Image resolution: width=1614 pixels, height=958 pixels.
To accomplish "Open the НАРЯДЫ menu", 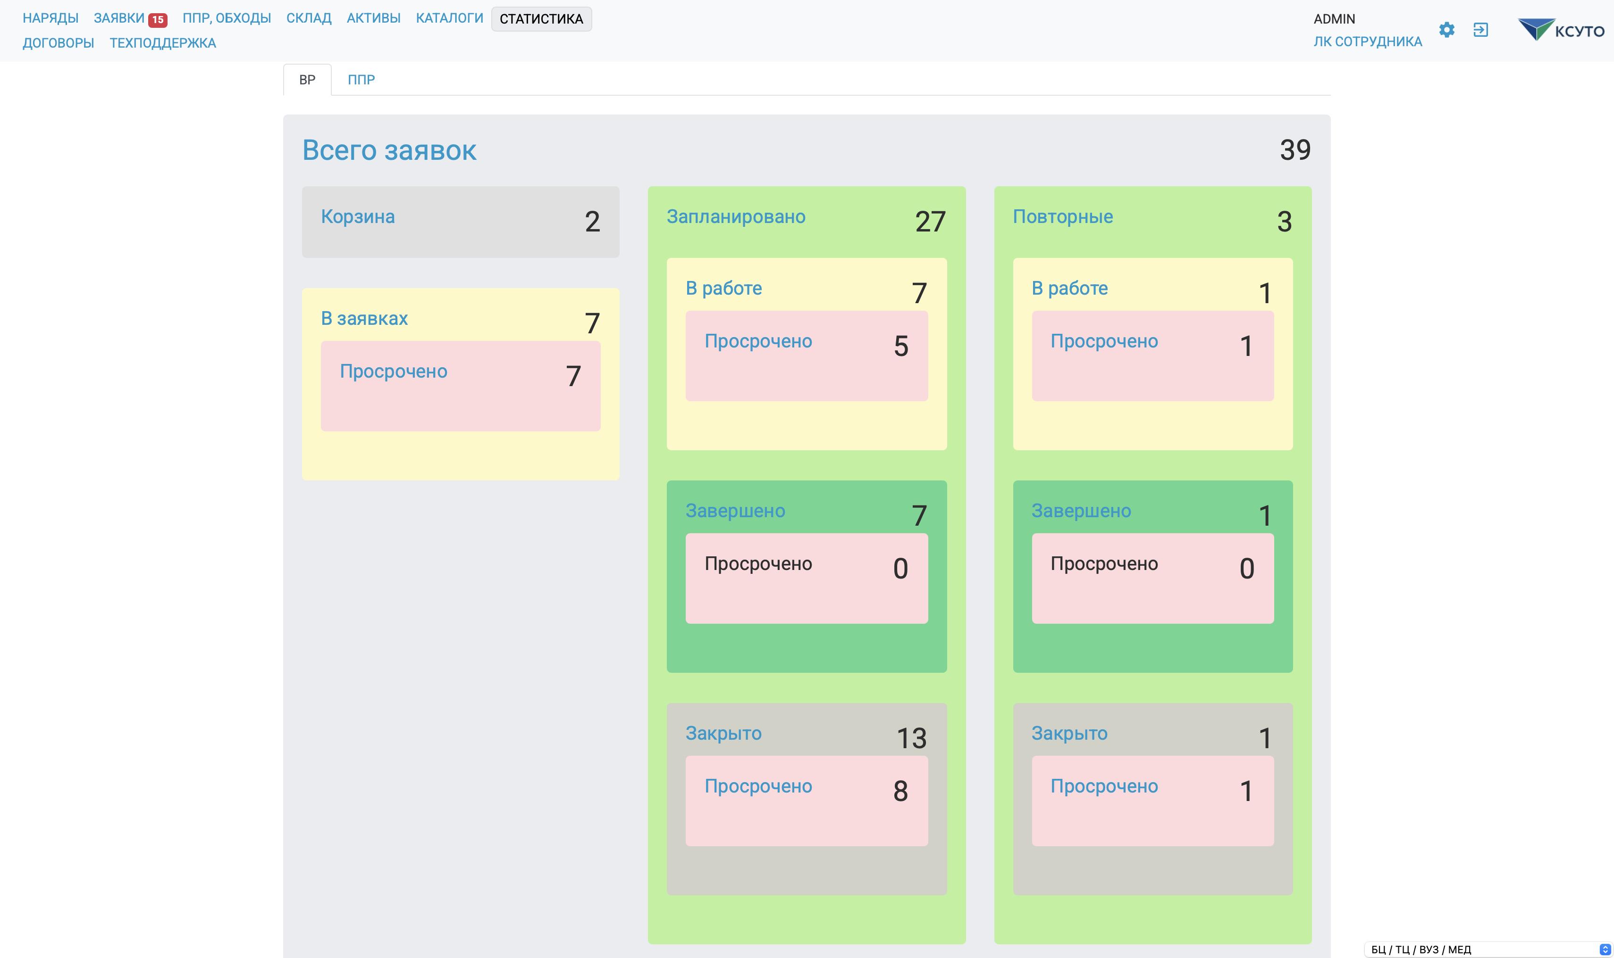I will 50,18.
